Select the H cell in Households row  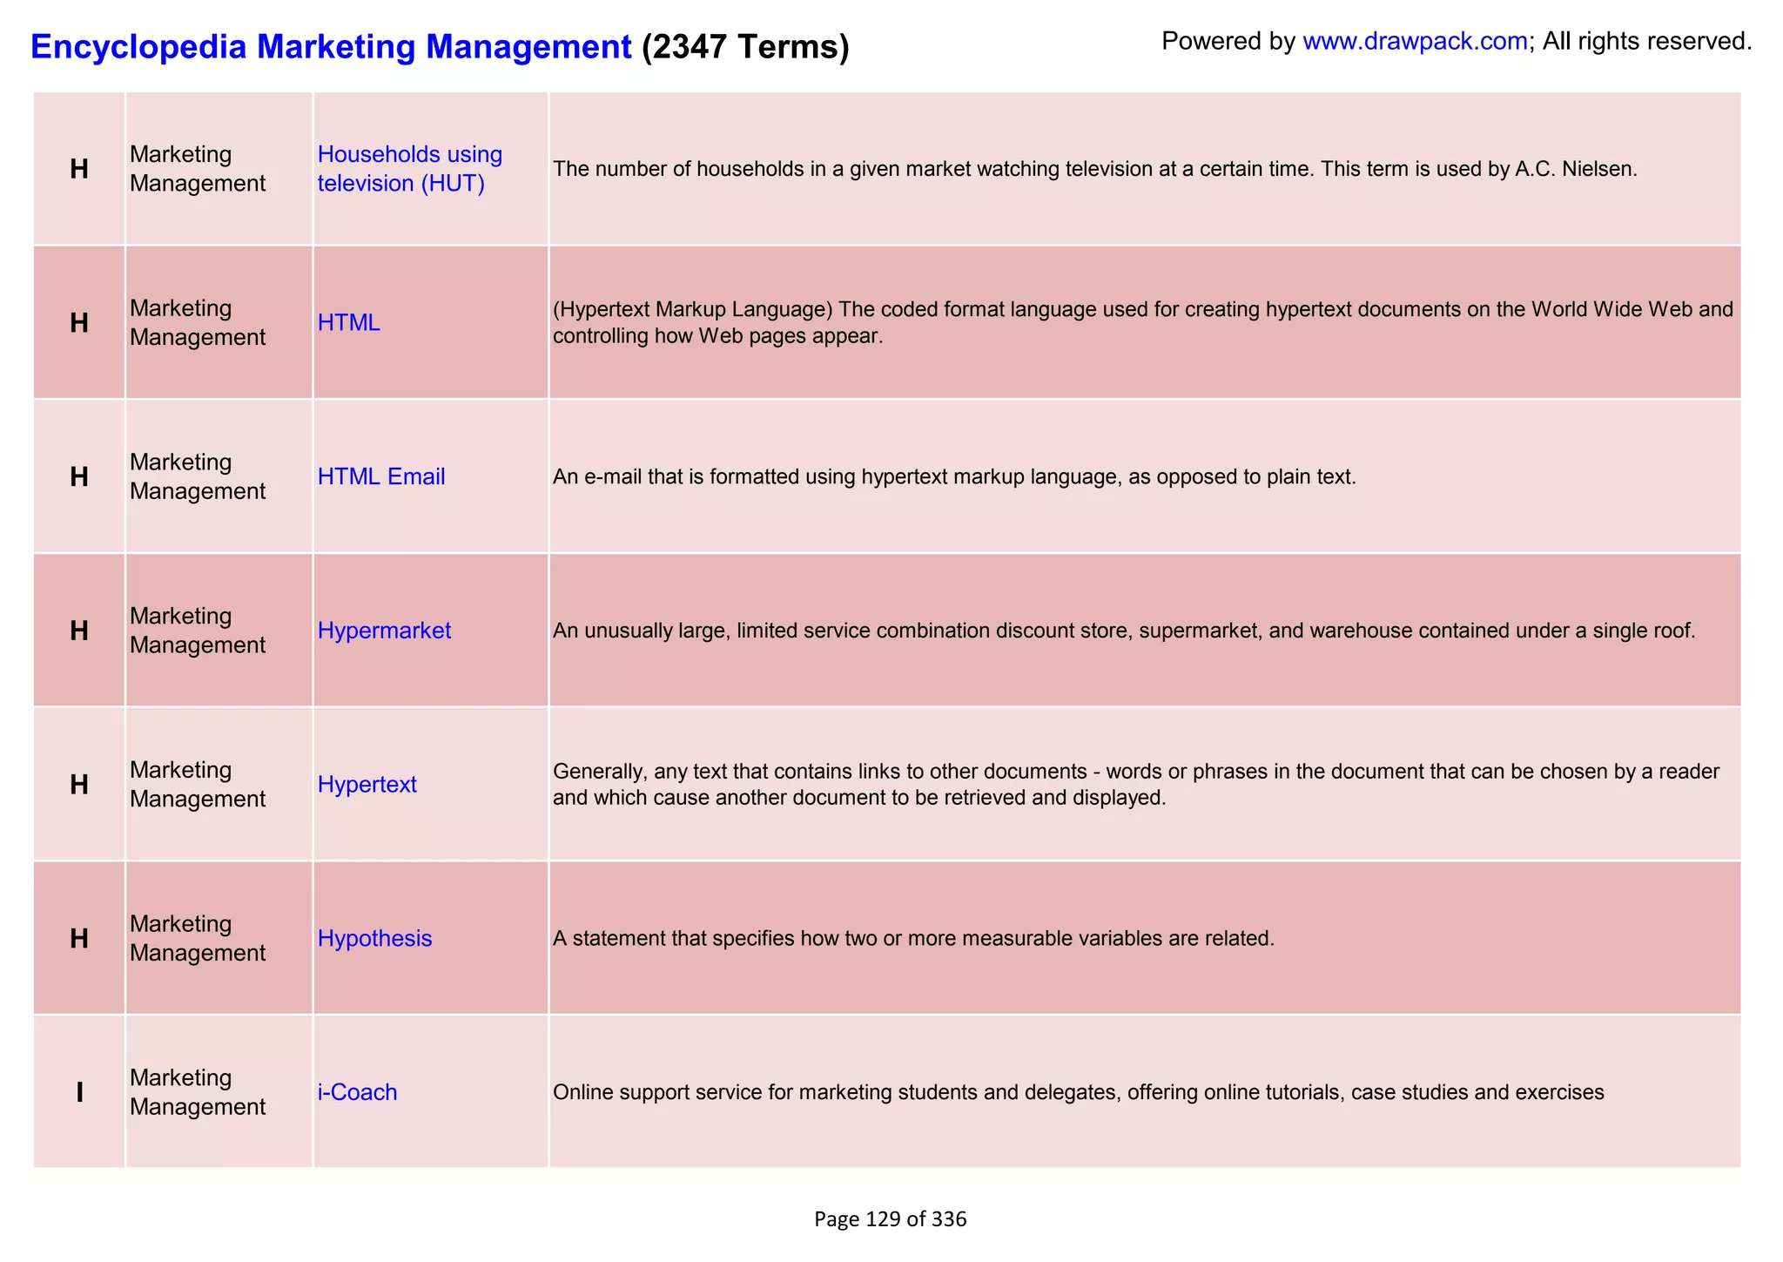(x=79, y=169)
